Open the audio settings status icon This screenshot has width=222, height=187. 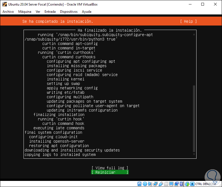[150, 184]
